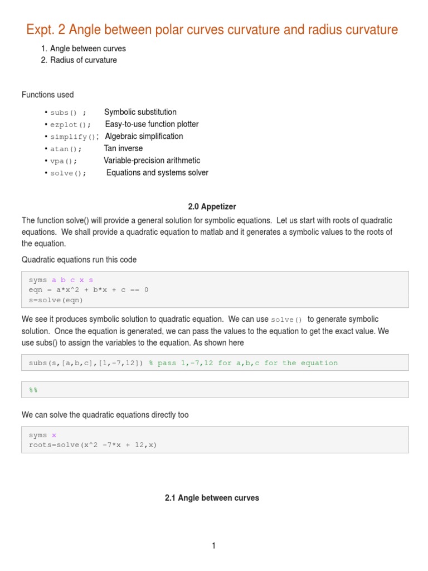Screen dimensions: 428x571
Task: Click the subs(s,[a,b,c],[1,-7,12]) code block
Action: coord(86,363)
